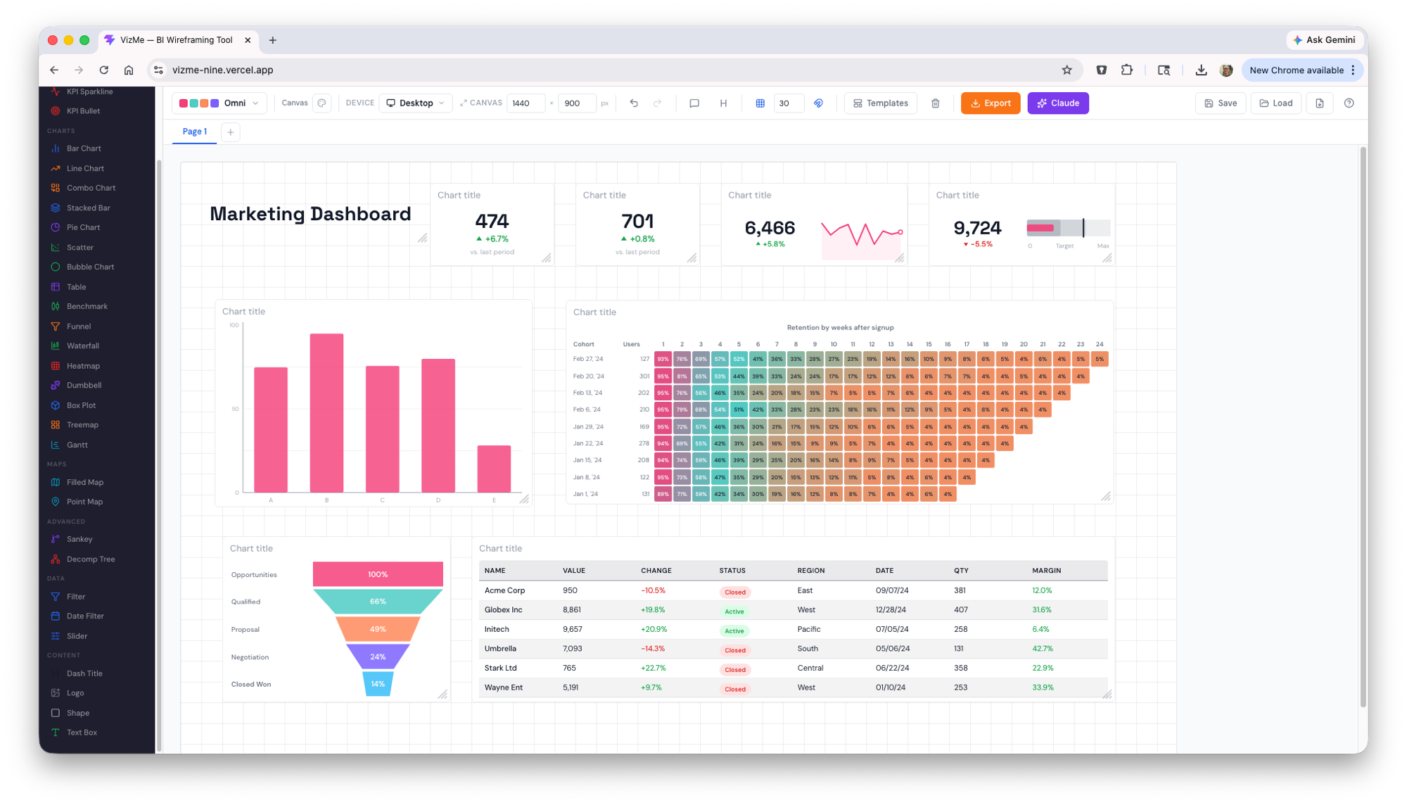Screen dimensions: 1407x805
Task: Open the canvas color palette button
Action: pos(321,103)
